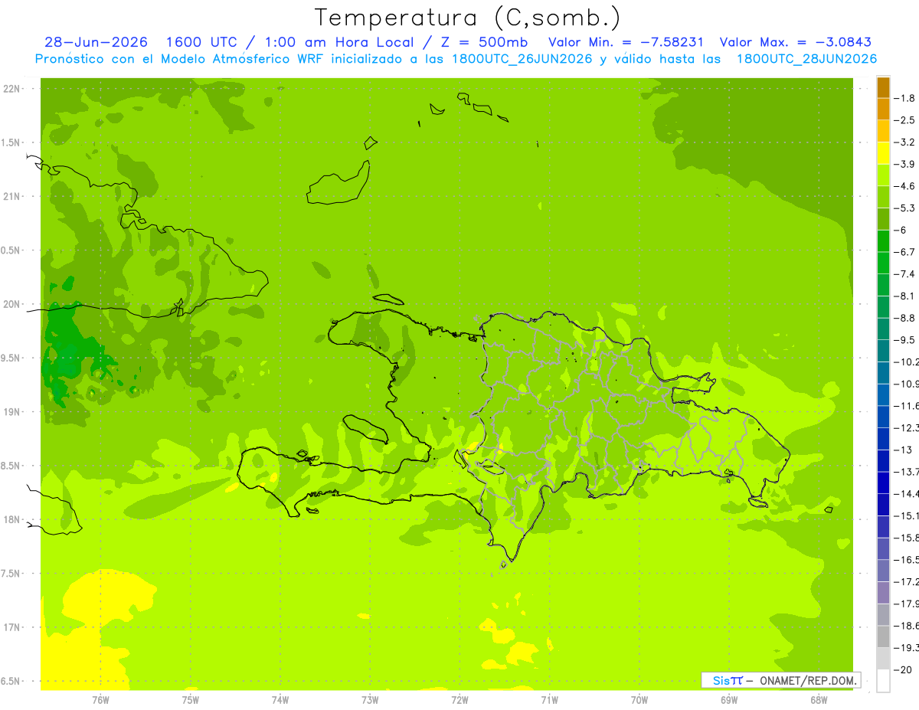919x710 pixels.
Task: Pick the white swatch below -20
Action: (x=883, y=681)
